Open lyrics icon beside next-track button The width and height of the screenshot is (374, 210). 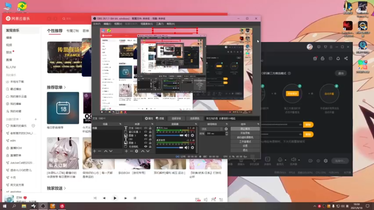click(135, 198)
